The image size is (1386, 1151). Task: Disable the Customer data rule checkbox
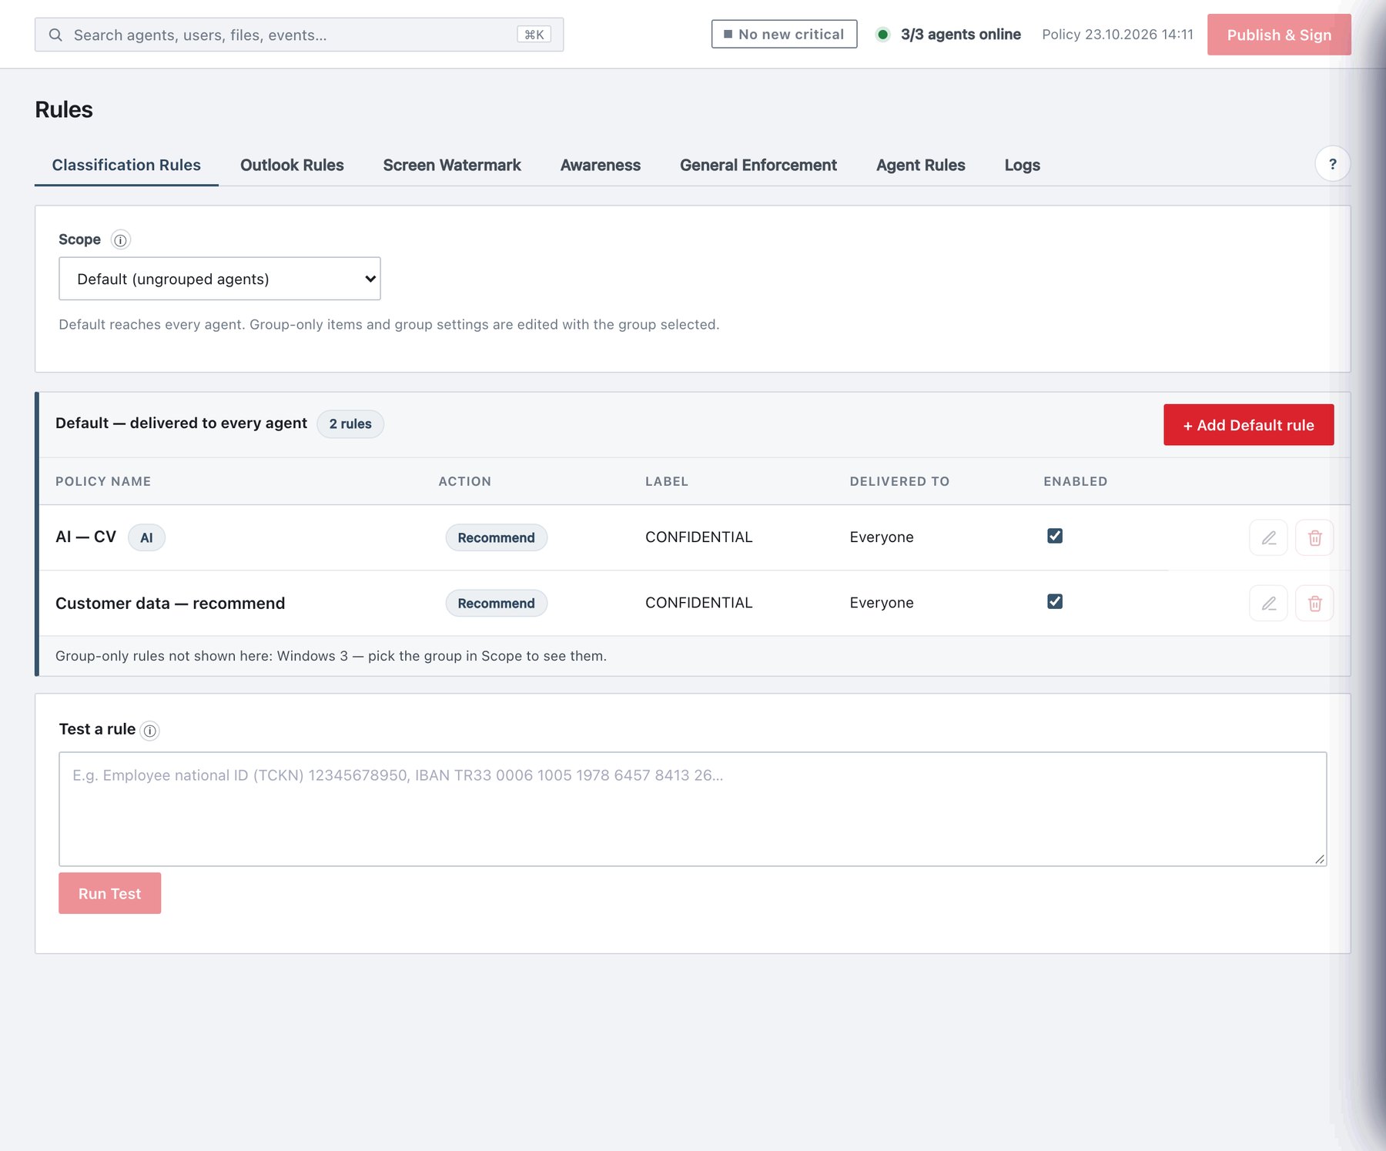[1055, 601]
